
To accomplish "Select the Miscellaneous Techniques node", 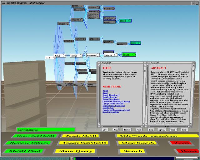I will pos(77,20).
